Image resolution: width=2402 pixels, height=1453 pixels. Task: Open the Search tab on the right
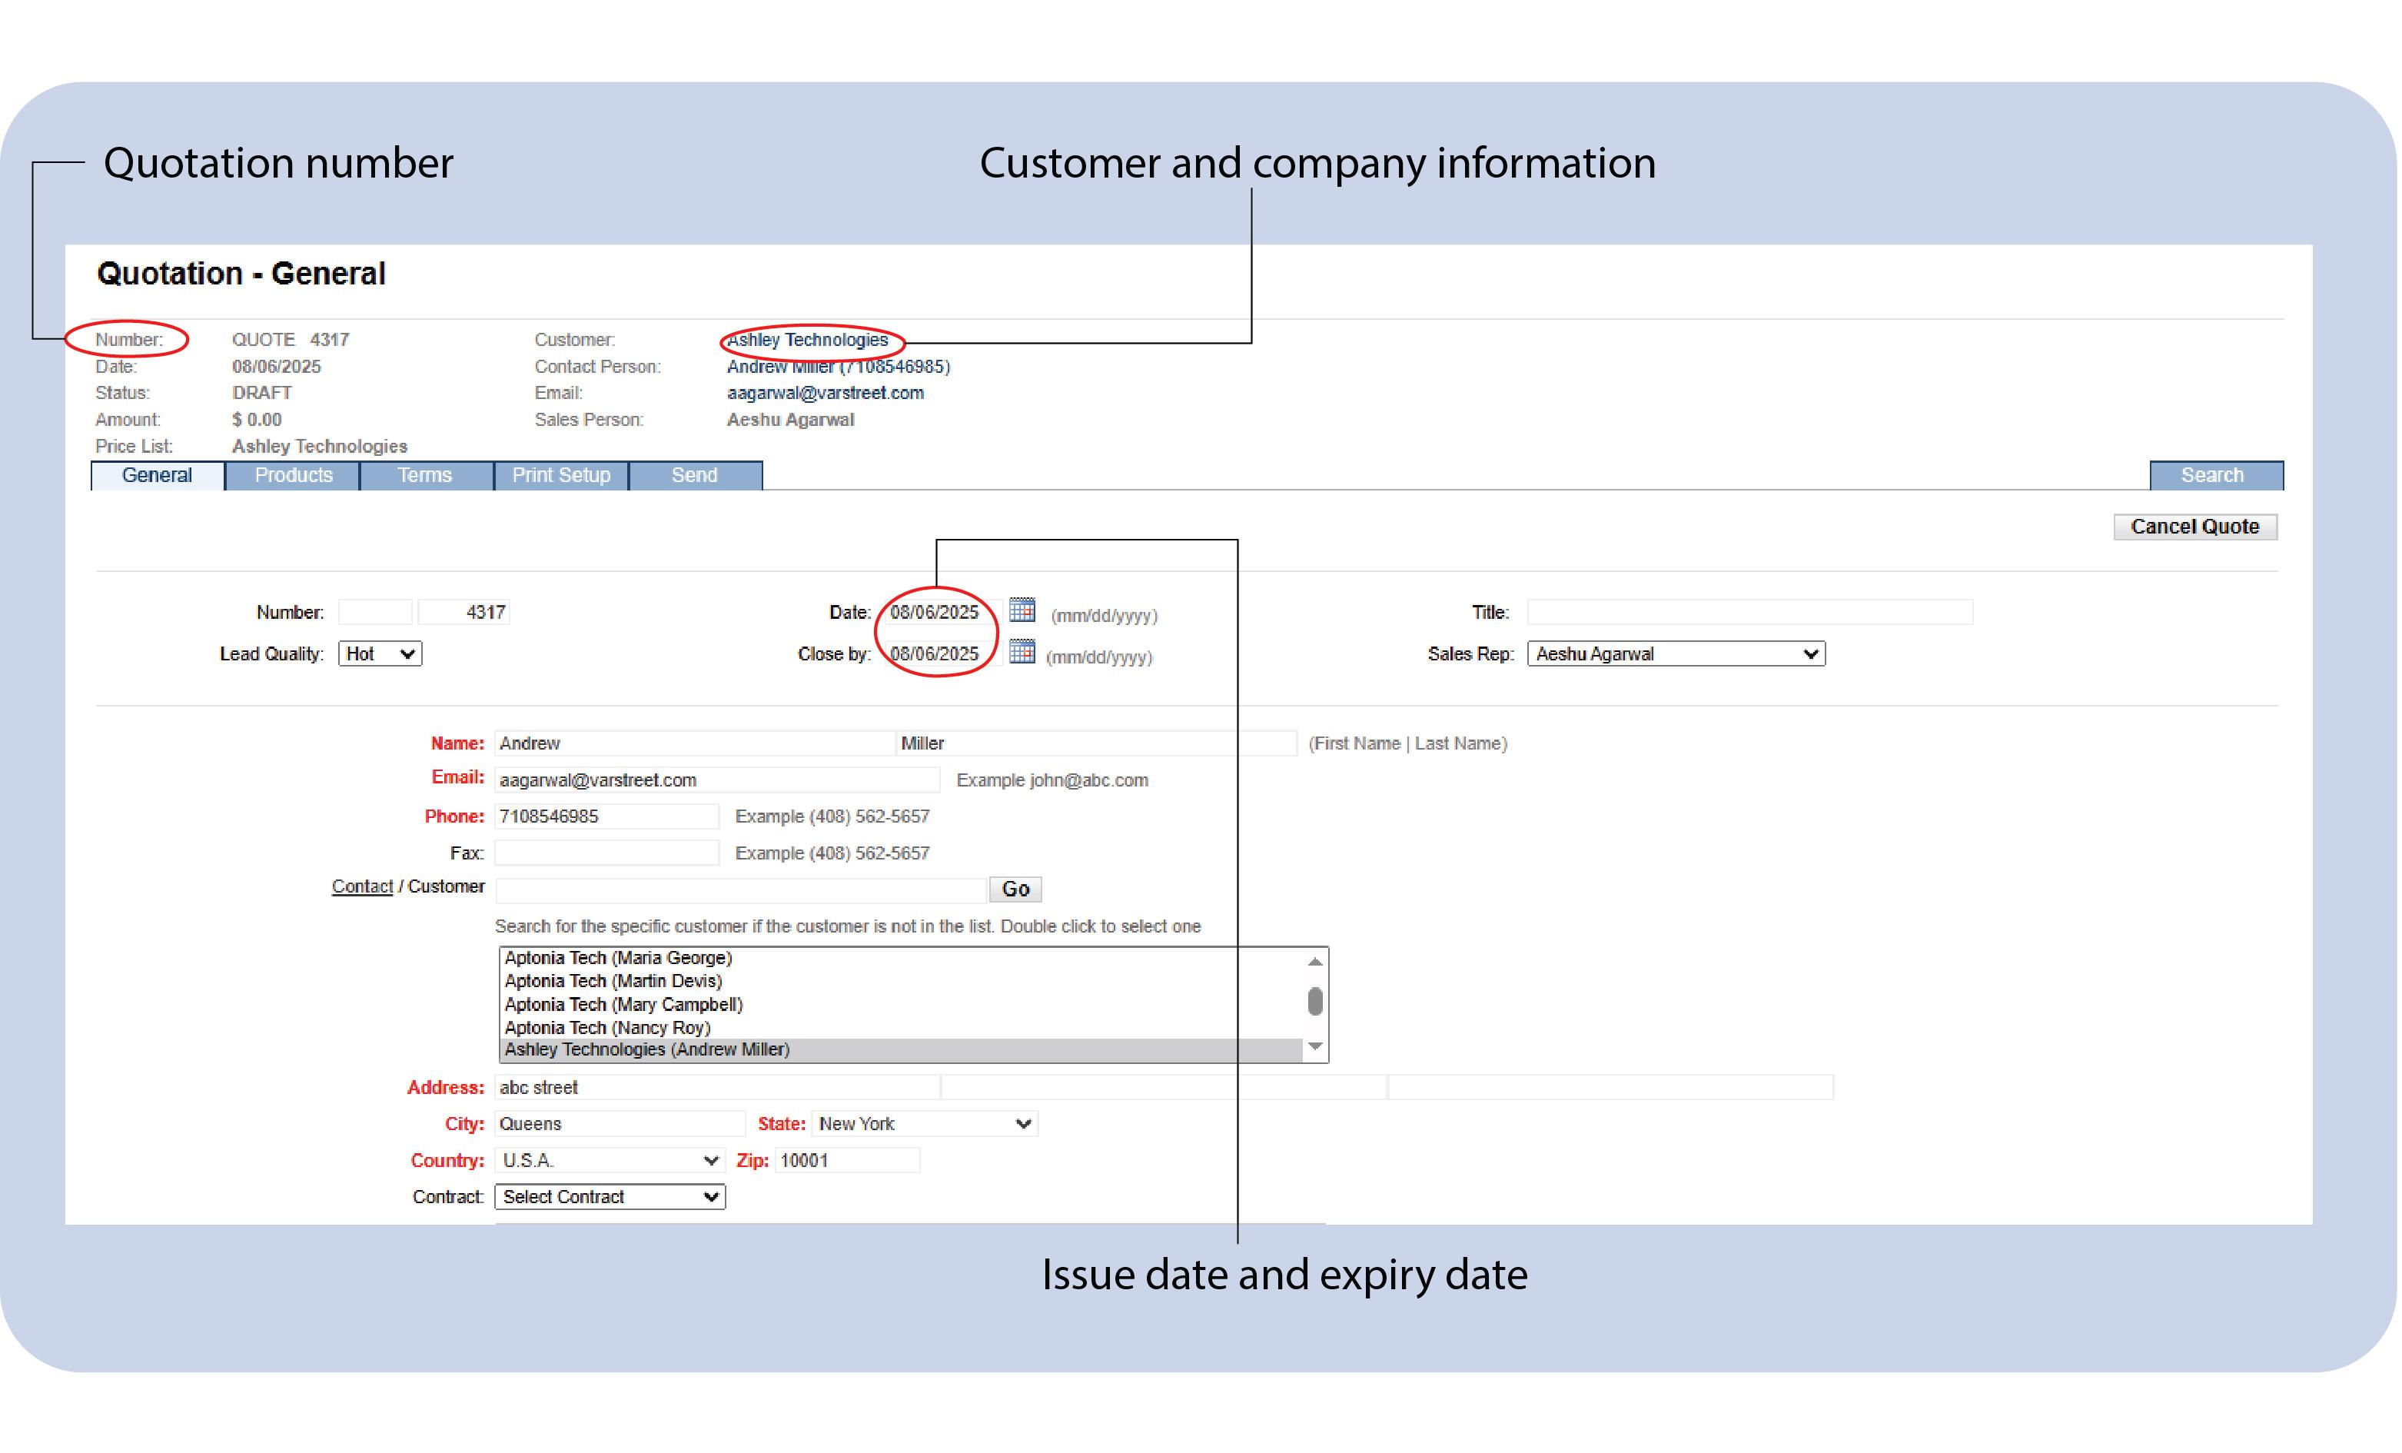2214,475
